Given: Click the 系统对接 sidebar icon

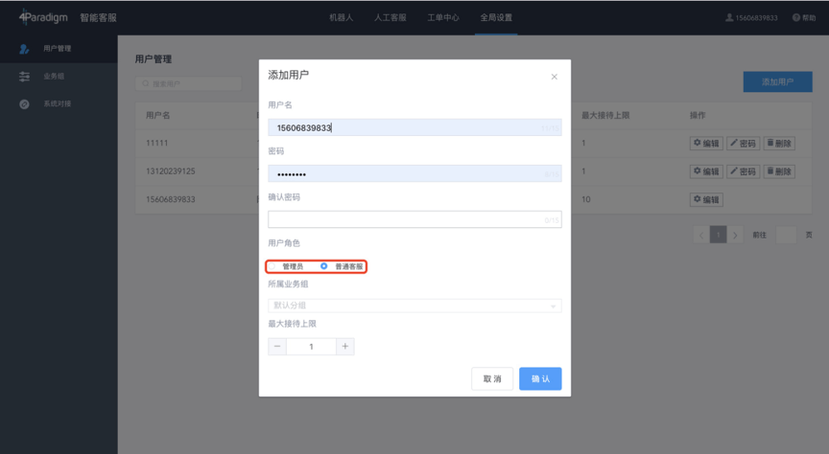Looking at the screenshot, I should pyautogui.click(x=24, y=104).
